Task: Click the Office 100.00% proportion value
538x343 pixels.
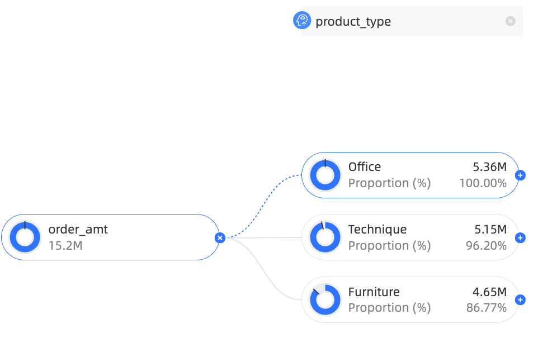Action: (483, 183)
